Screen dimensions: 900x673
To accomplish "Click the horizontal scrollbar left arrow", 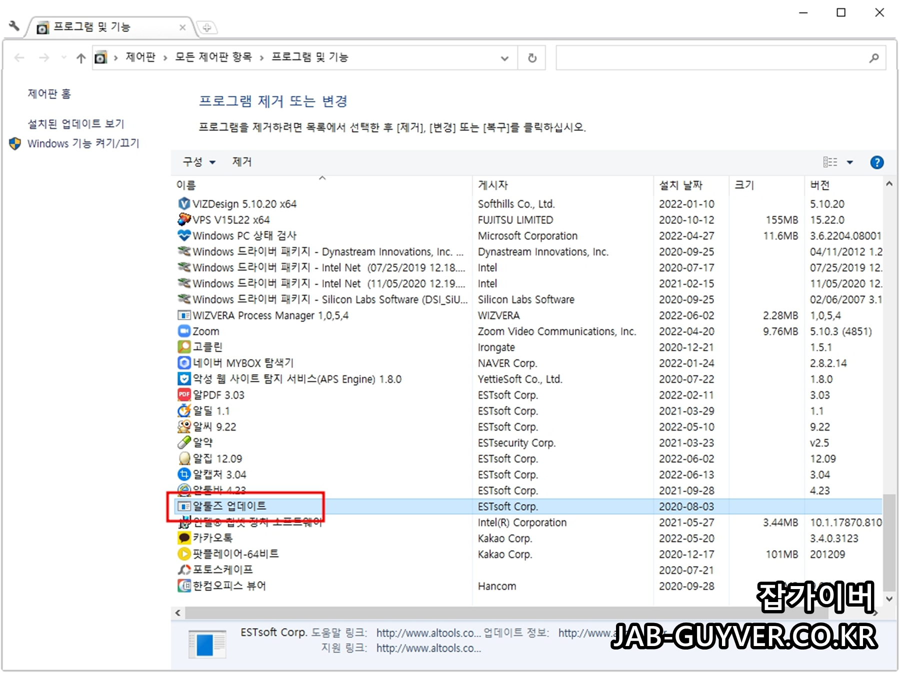I will pos(178,613).
